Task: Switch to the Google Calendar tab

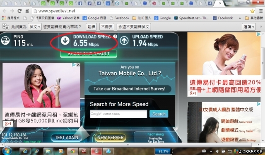Action: (x=108, y=3)
